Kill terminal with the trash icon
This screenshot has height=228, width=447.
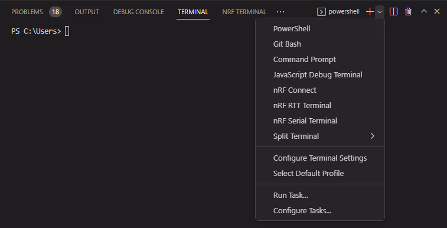click(x=408, y=12)
